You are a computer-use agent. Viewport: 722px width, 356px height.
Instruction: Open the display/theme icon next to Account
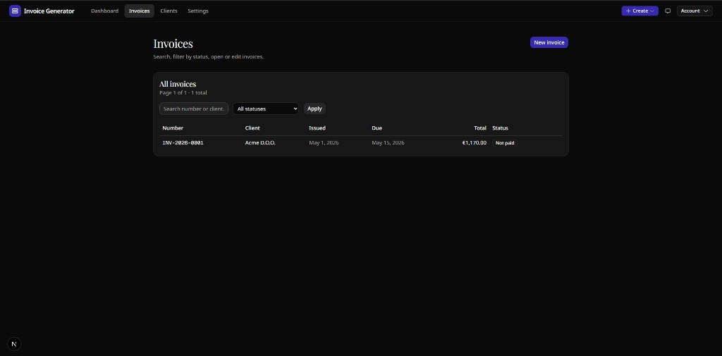click(668, 11)
